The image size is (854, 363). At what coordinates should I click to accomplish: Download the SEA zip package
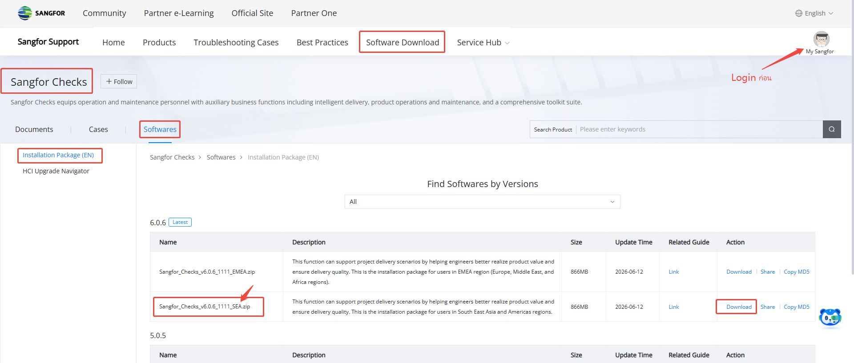[x=739, y=307]
